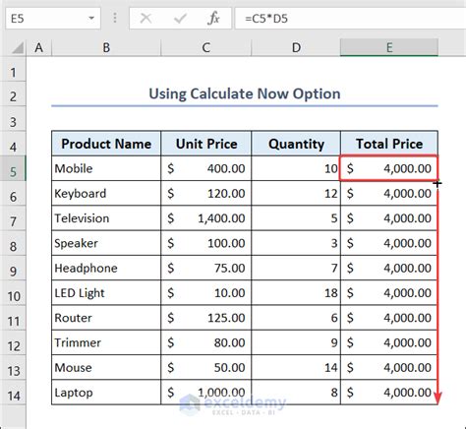Screen dimensions: 466x429
Task: Click the Total Price header cell
Action: pos(389,144)
